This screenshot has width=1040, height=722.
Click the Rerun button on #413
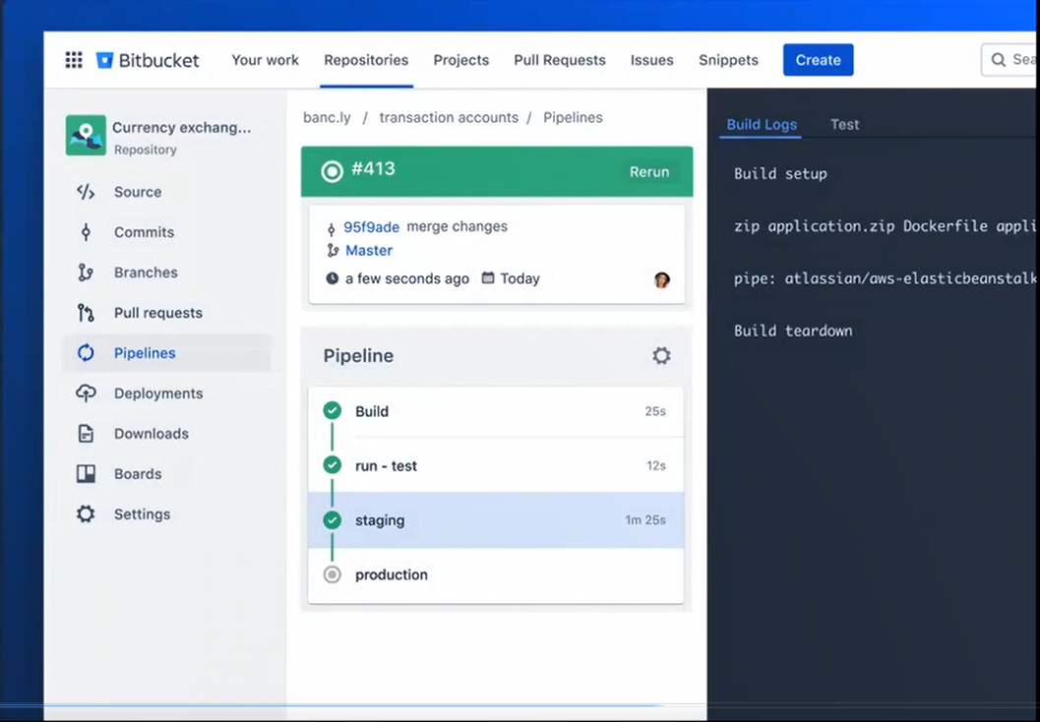(649, 172)
